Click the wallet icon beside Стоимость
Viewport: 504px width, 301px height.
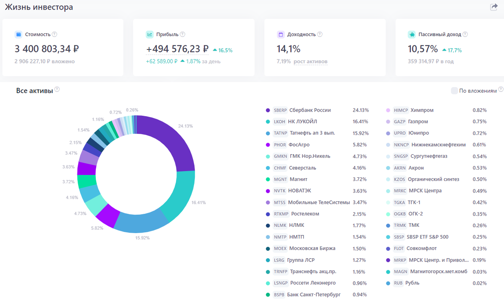pyautogui.click(x=18, y=34)
